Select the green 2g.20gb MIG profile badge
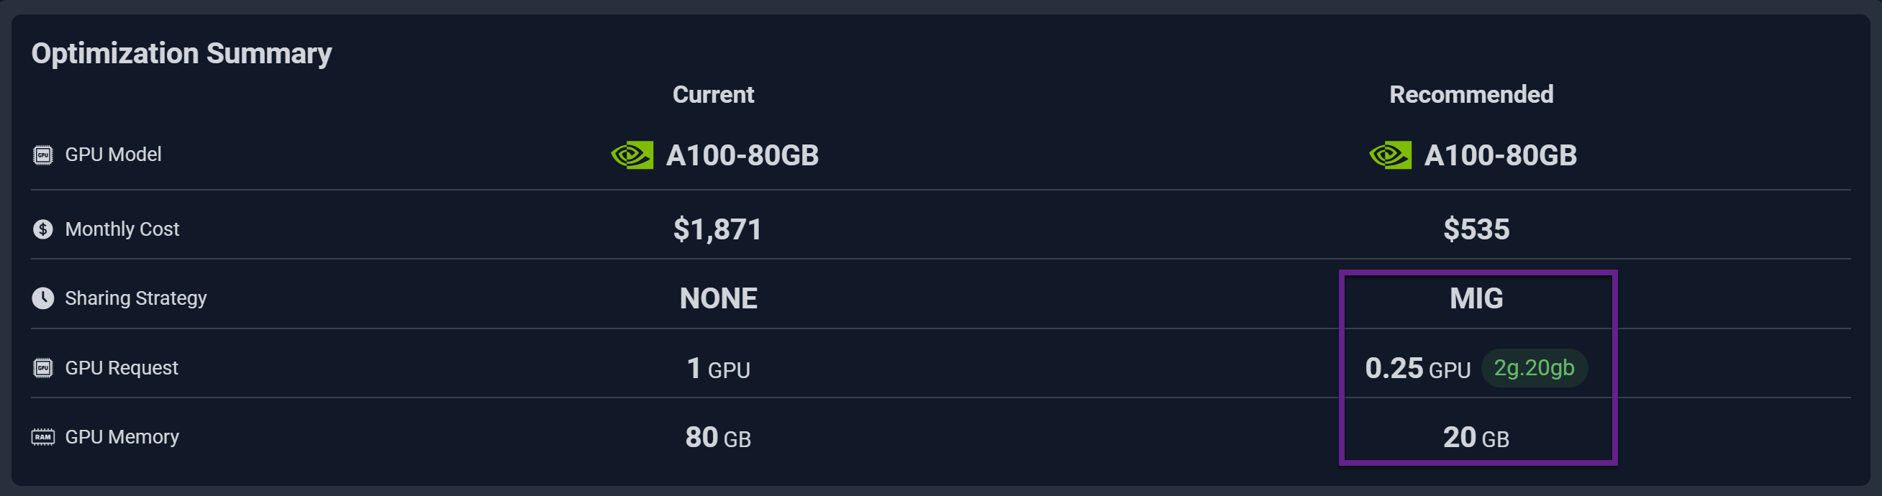 point(1534,367)
